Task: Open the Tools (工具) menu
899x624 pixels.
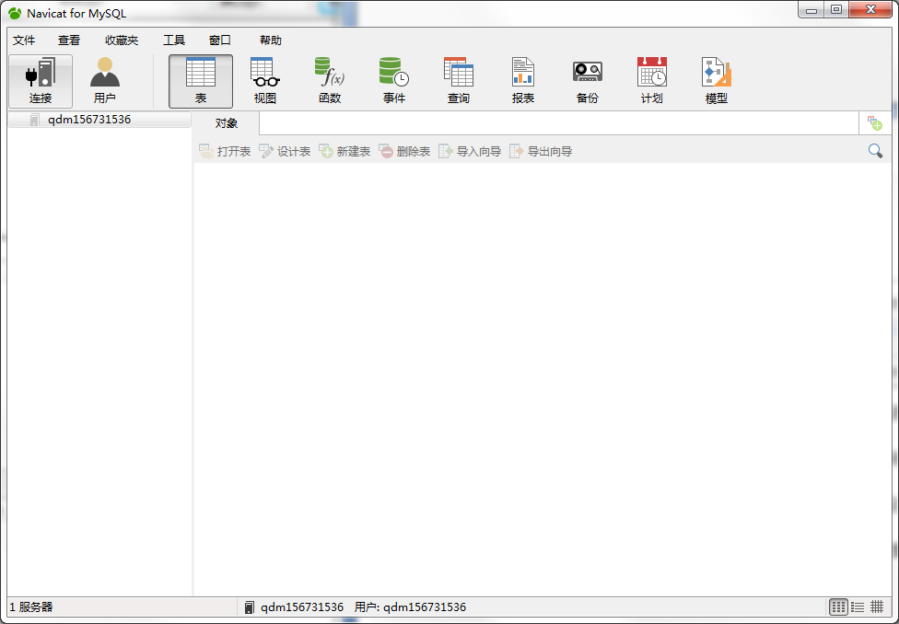Action: (x=174, y=40)
